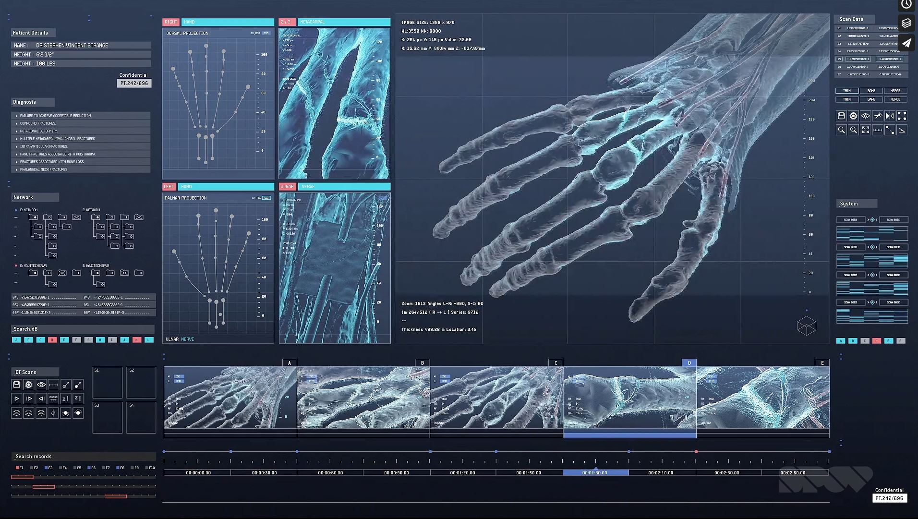The width and height of the screenshot is (918, 519).
Task: Click timeline segment 00:01:20.00
Action: (462, 472)
